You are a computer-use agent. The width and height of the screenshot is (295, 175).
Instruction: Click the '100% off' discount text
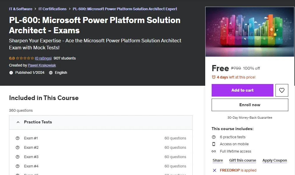(251, 68)
